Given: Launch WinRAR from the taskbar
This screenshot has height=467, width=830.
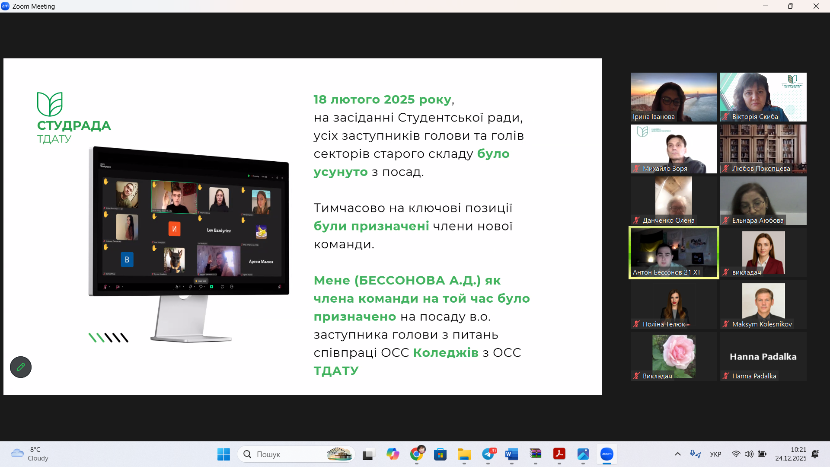Looking at the screenshot, I should 535,454.
